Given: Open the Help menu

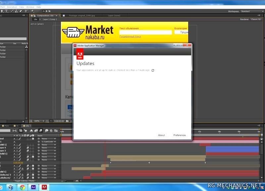Looking at the screenshot, I should coord(39,7).
